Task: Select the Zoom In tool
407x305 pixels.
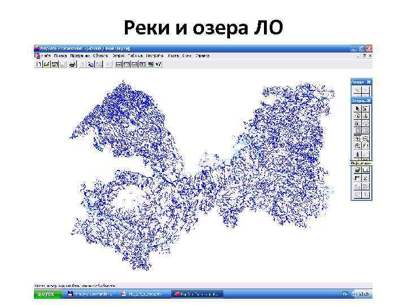Action: pos(357,138)
